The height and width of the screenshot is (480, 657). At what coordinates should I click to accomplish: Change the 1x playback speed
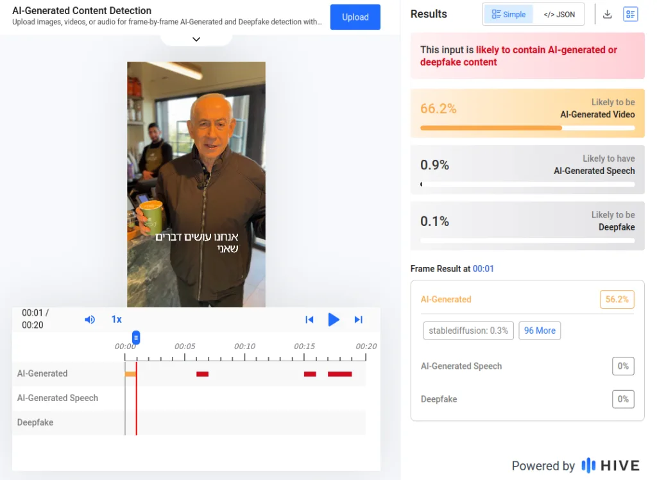116,320
